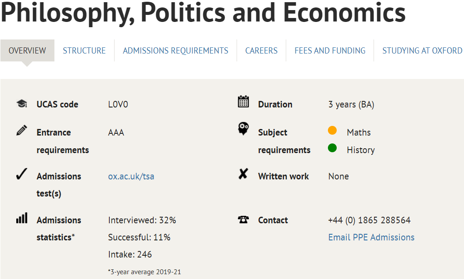Open the Studying at Oxford tab
464x279 pixels.
click(422, 50)
